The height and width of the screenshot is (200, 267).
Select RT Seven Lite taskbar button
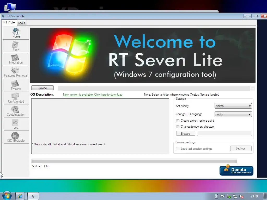click(33, 196)
